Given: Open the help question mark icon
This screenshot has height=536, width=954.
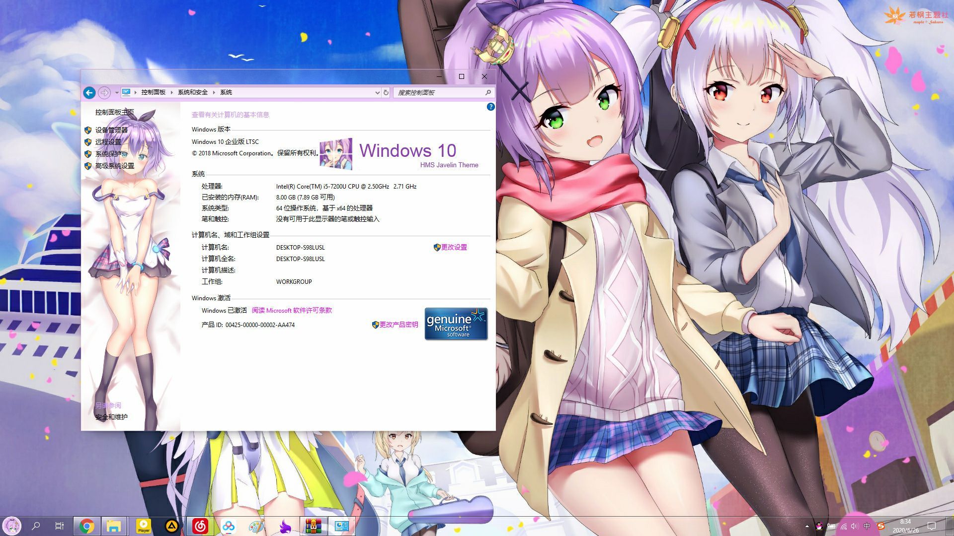Looking at the screenshot, I should tap(490, 107).
